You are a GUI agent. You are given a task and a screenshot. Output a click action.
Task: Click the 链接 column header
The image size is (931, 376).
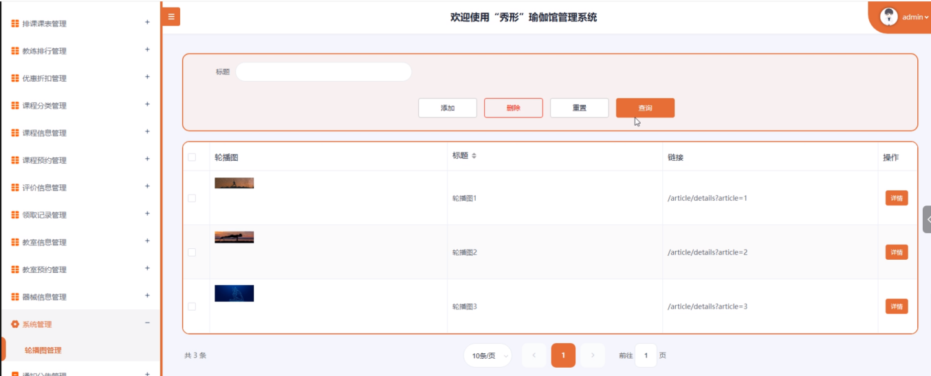[x=675, y=157]
